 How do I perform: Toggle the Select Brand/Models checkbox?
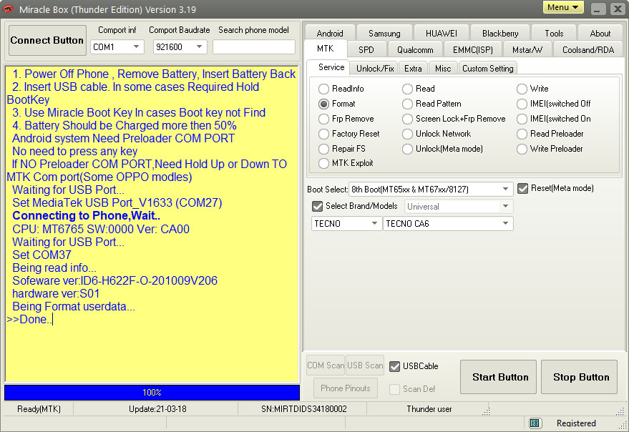[317, 206]
